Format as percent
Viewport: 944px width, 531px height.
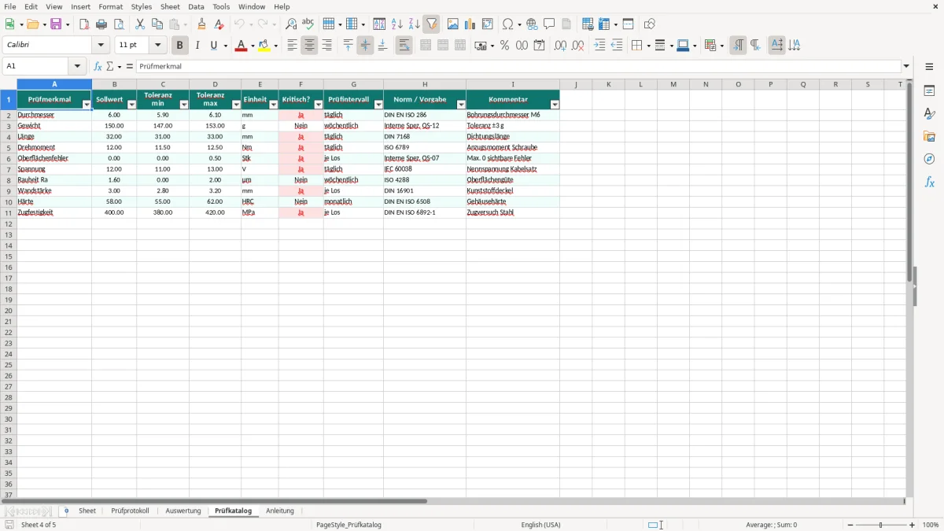point(504,46)
